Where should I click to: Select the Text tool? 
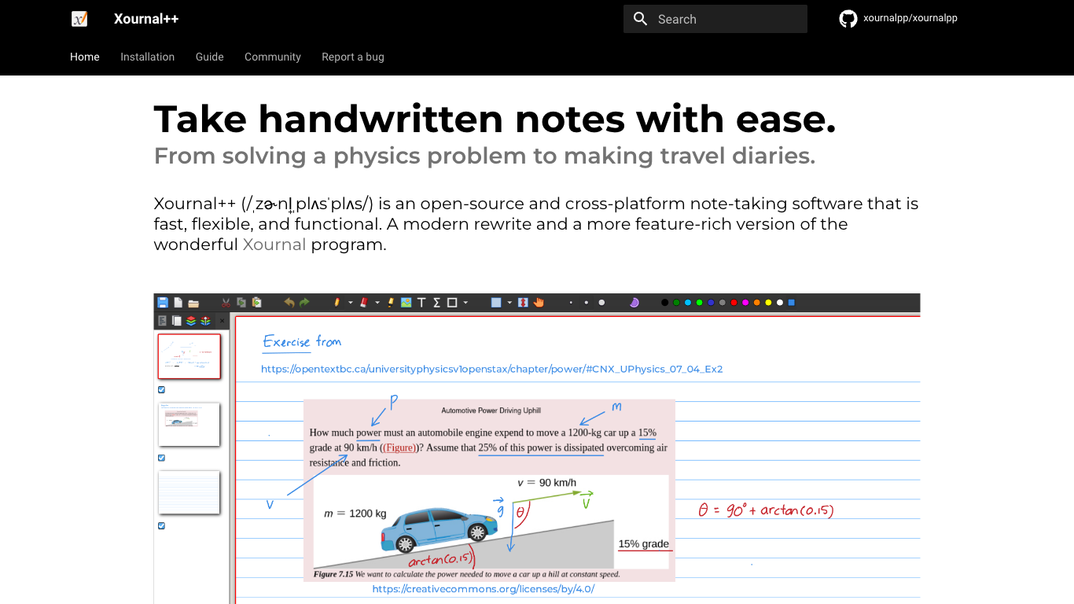pyautogui.click(x=421, y=303)
